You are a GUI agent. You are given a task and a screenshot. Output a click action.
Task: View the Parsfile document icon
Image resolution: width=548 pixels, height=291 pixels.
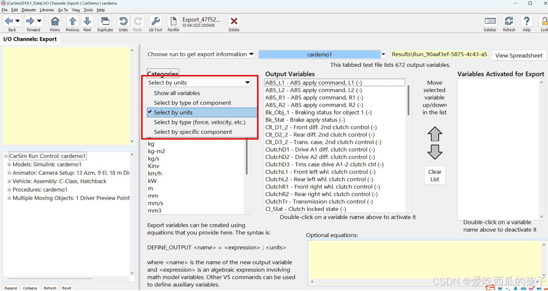tap(173, 21)
